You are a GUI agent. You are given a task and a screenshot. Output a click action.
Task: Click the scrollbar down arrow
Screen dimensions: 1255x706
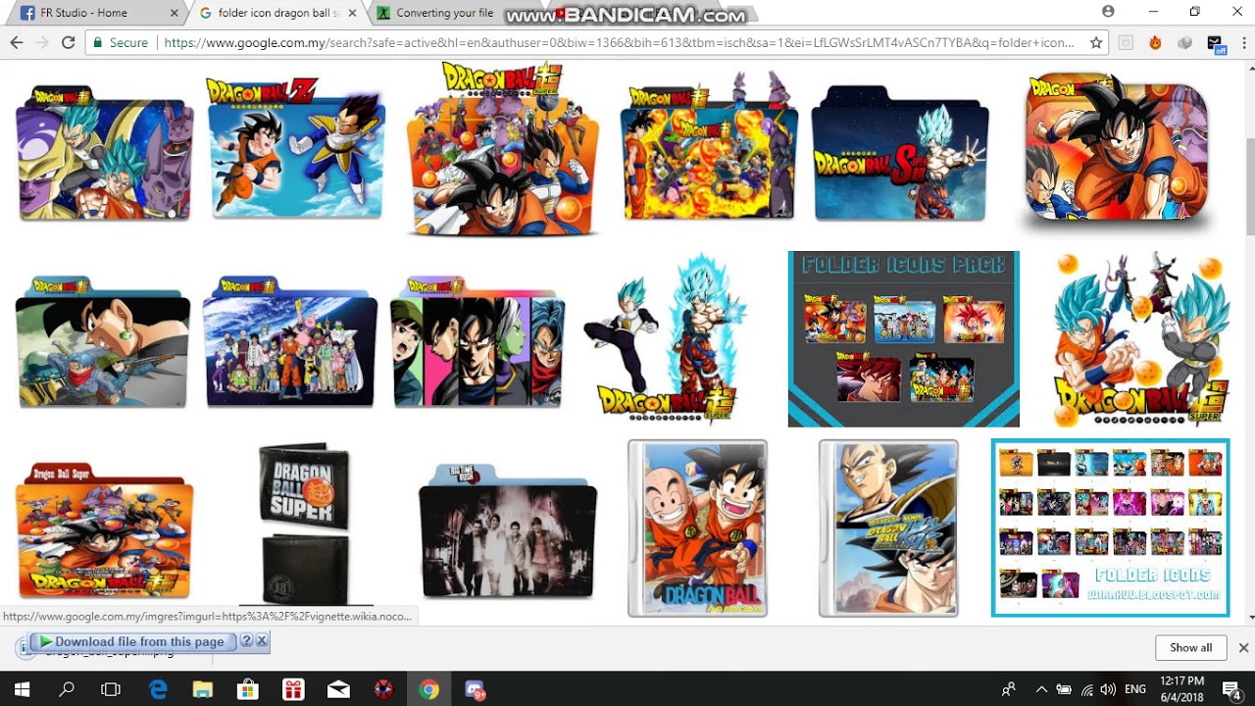(x=1249, y=618)
